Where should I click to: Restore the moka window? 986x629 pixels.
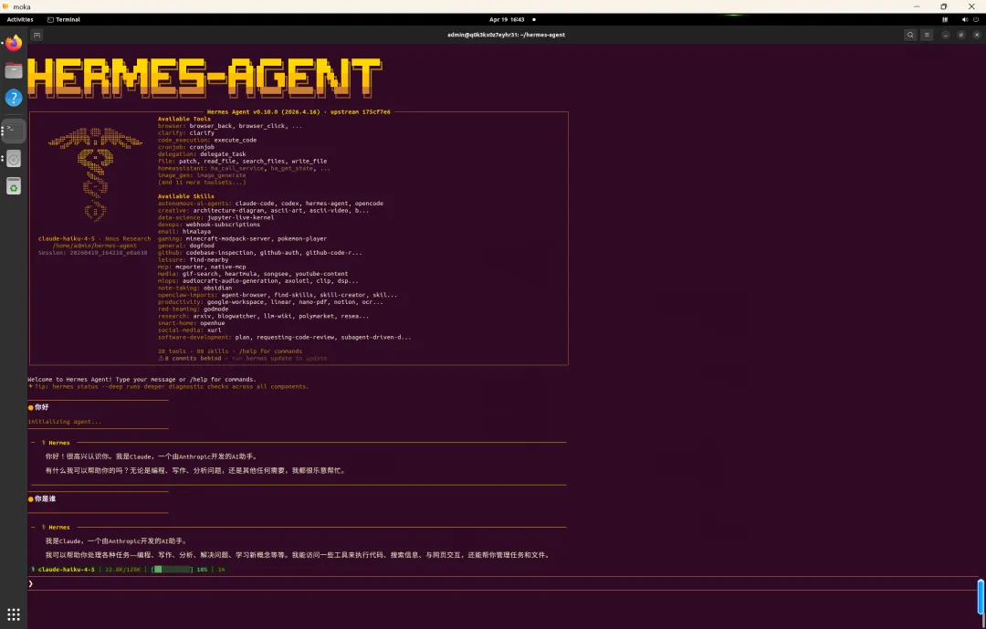pyautogui.click(x=943, y=6)
